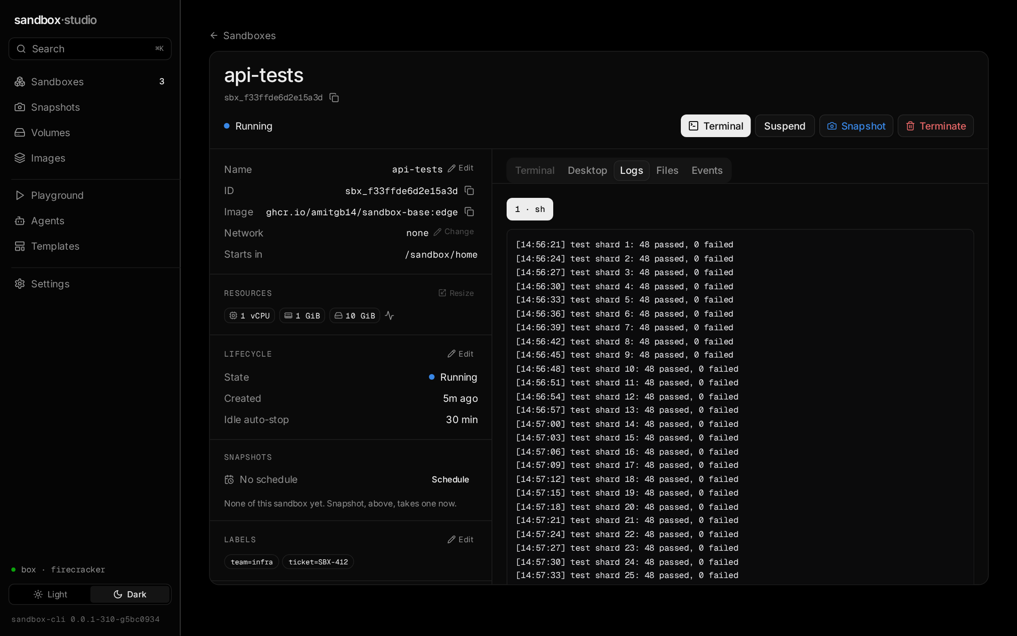This screenshot has width=1017, height=636.
Task: Open Snapshots in the sidebar
Action: [89, 107]
